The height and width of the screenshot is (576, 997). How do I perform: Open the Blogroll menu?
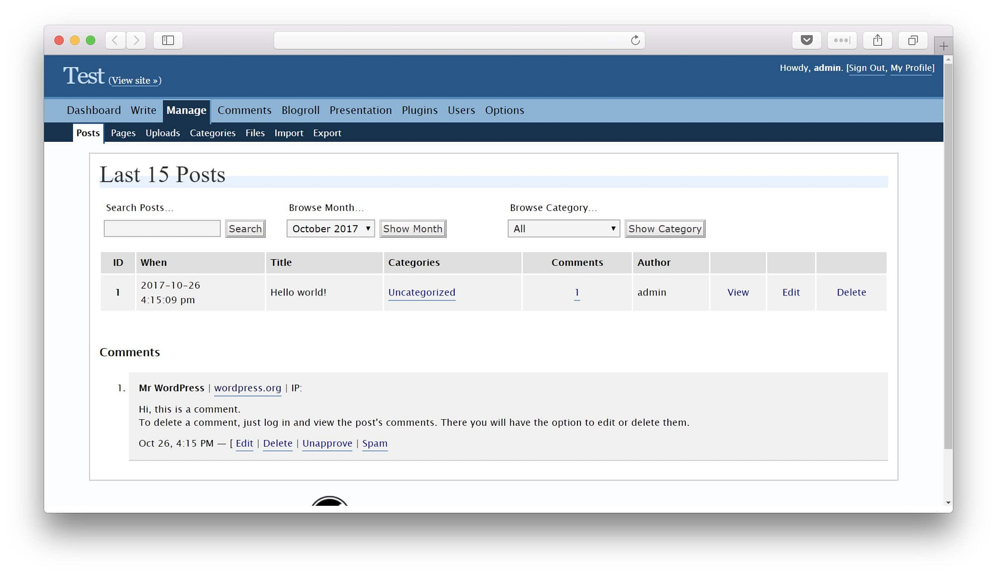301,110
